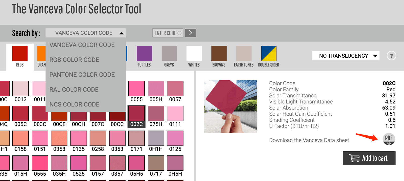404x181 pixels.
Task: Pick NCS Color Code from dropdown
Action: pos(74,104)
